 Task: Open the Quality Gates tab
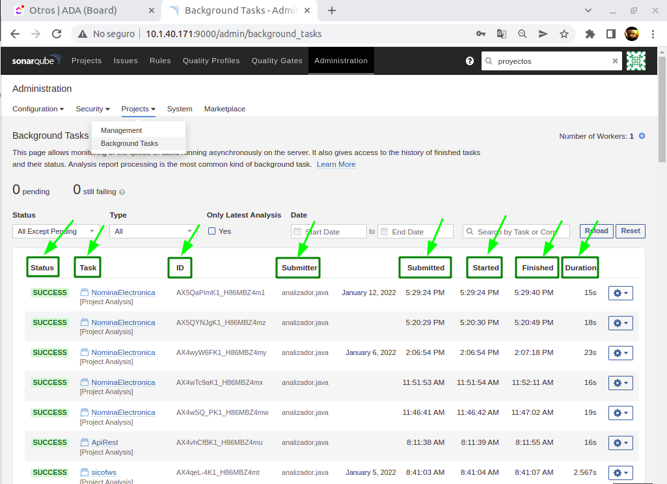(x=277, y=61)
